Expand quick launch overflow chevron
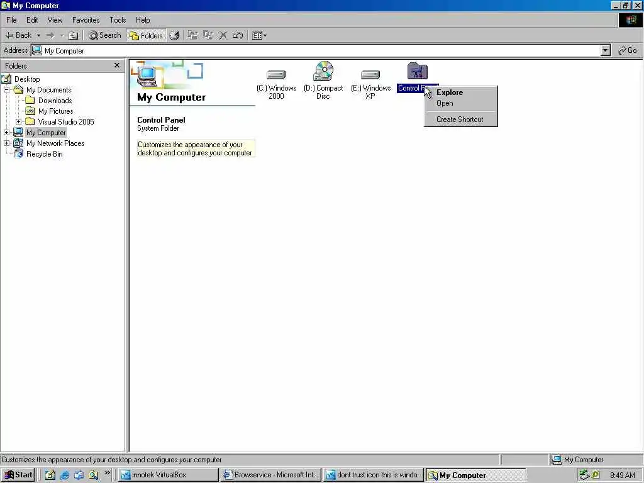Viewport: 644px width, 483px height. 107,473
